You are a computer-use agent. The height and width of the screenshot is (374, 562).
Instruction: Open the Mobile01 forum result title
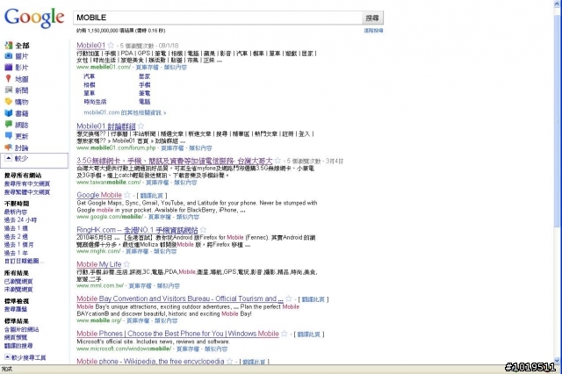tap(106, 126)
